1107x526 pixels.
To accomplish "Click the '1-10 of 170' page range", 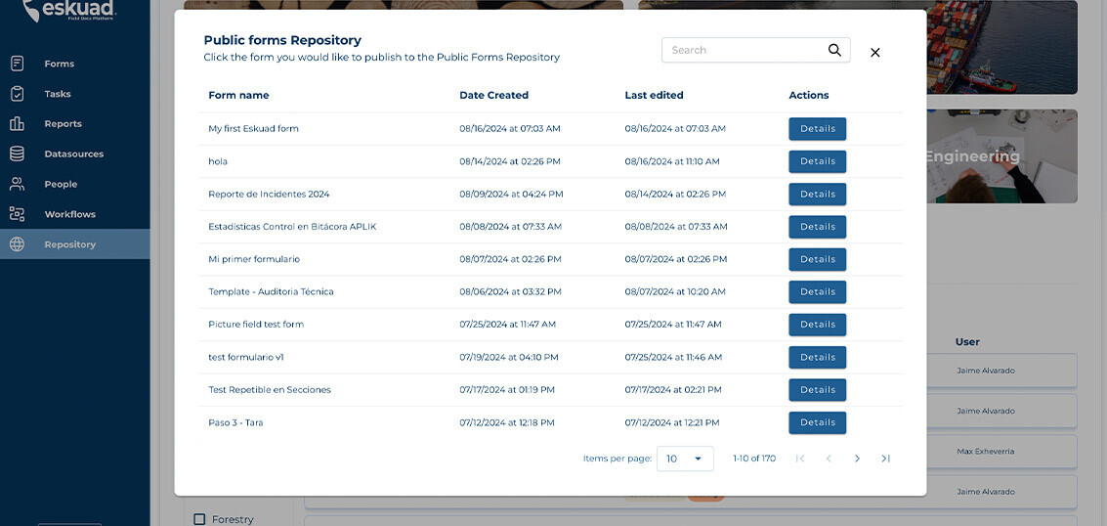I will pyautogui.click(x=754, y=459).
